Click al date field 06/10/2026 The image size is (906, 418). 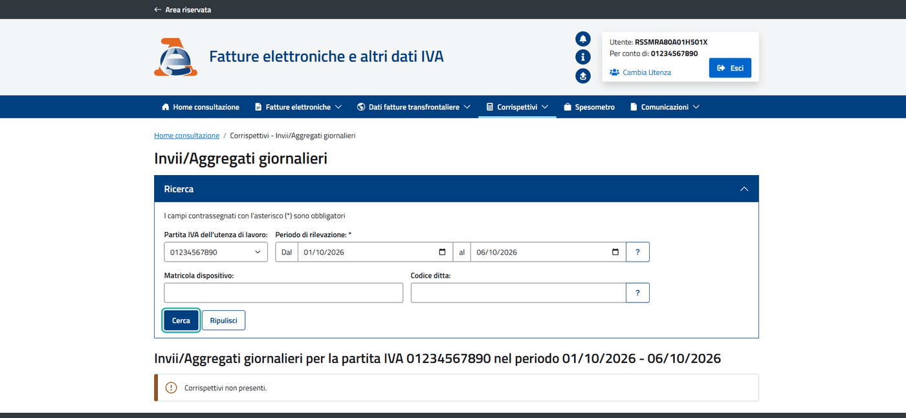548,252
